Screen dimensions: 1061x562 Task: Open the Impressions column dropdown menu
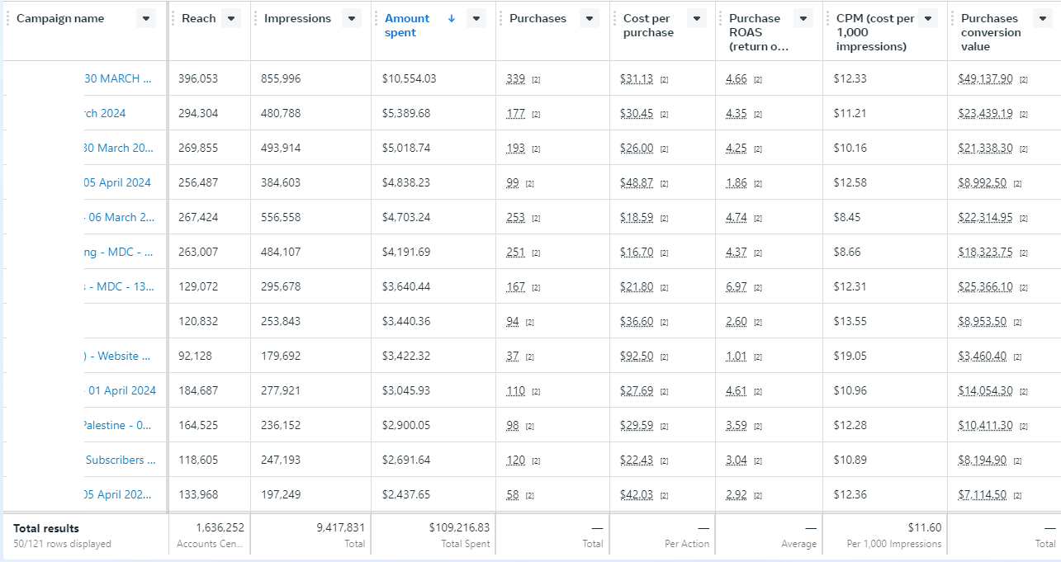(x=352, y=19)
